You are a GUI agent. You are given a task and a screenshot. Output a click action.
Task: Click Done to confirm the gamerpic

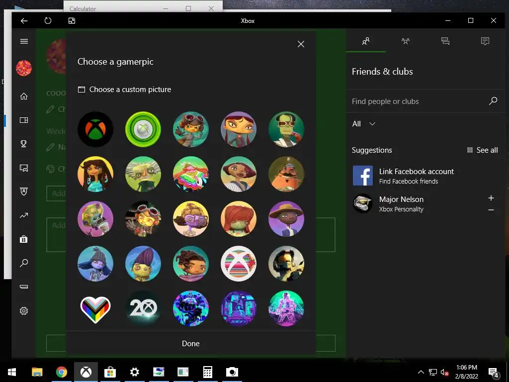191,344
